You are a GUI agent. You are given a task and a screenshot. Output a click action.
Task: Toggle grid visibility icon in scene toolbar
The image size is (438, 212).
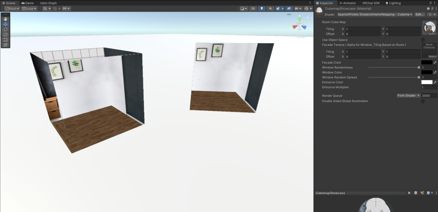point(45,9)
